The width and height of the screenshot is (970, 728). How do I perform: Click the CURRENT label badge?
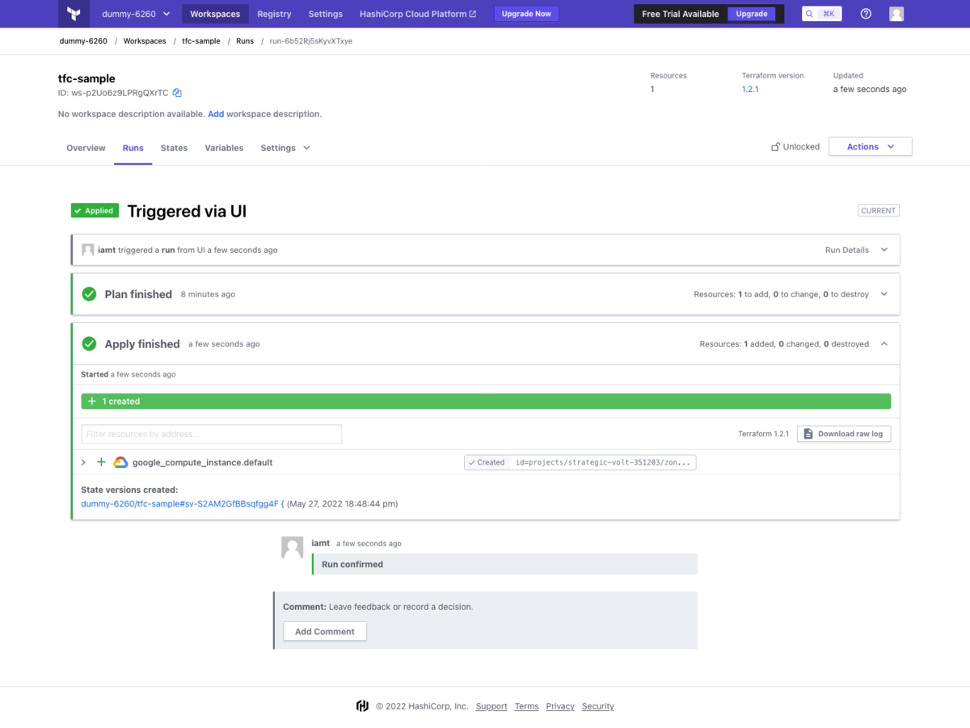(x=879, y=211)
